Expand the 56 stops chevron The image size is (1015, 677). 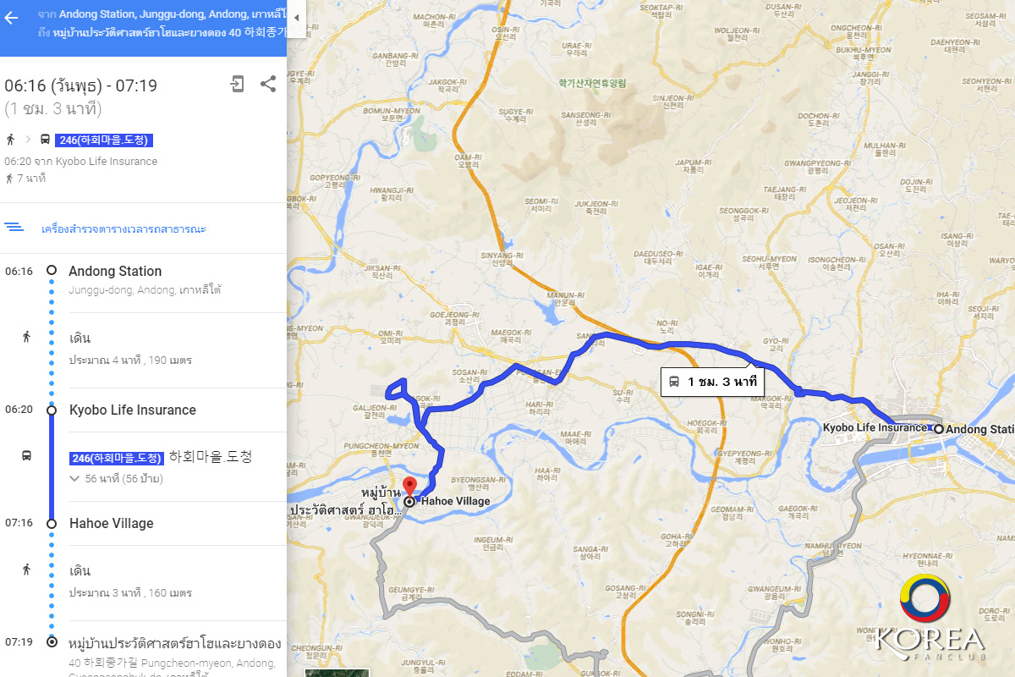tap(74, 479)
